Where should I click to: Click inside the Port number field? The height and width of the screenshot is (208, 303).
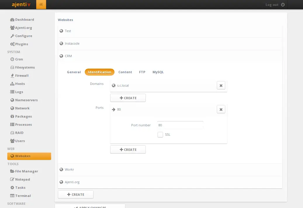coord(180,125)
